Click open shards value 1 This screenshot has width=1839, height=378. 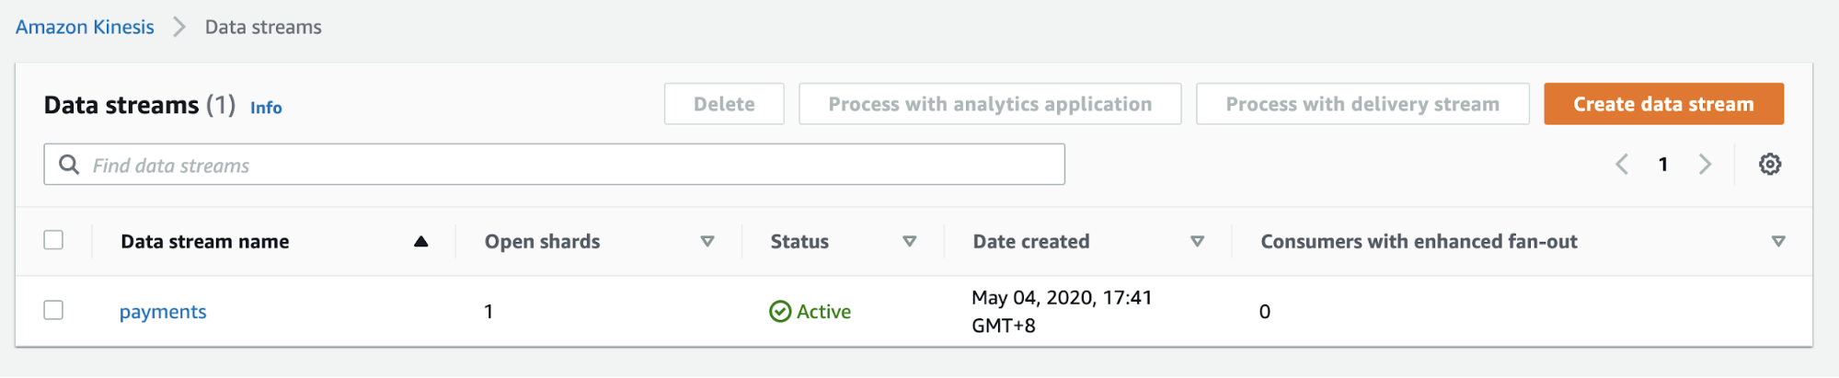coord(488,312)
